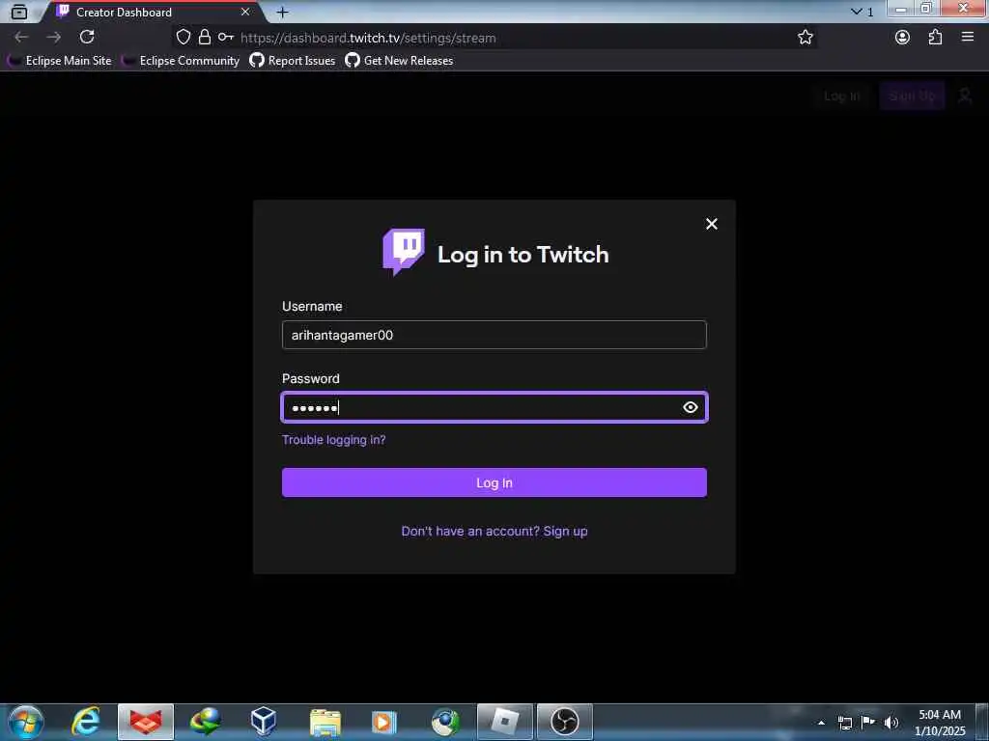Viewport: 989px width, 741px height.
Task: Go forward with the forward arrow
Action: tap(54, 38)
